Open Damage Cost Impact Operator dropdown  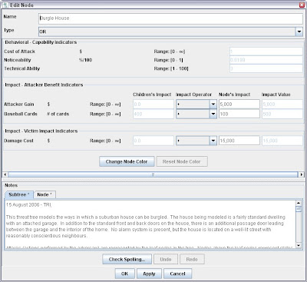196,141
